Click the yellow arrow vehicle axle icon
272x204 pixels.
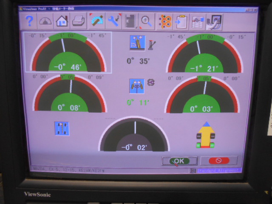(x=206, y=135)
